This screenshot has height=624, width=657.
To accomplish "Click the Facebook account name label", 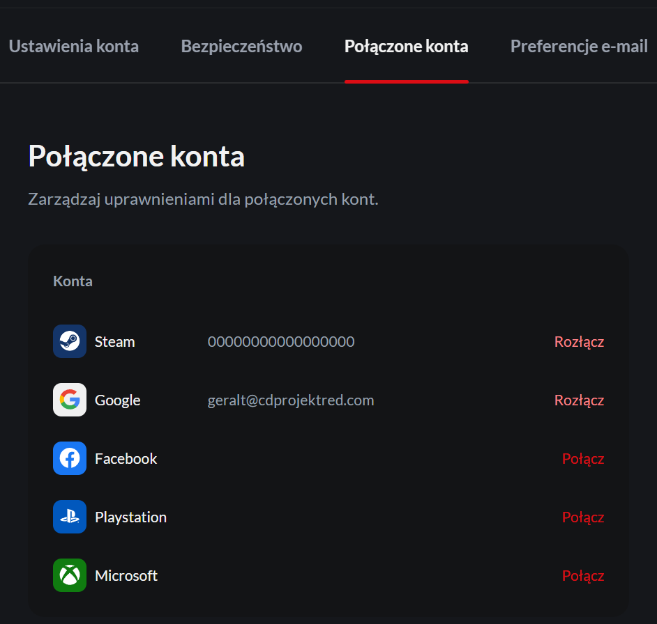I will (126, 459).
